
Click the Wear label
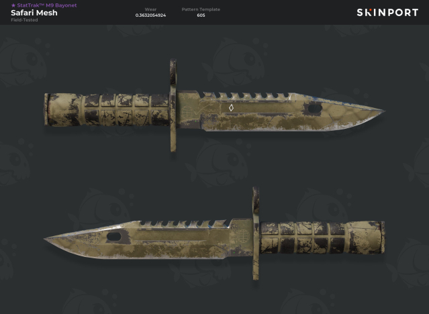click(150, 9)
